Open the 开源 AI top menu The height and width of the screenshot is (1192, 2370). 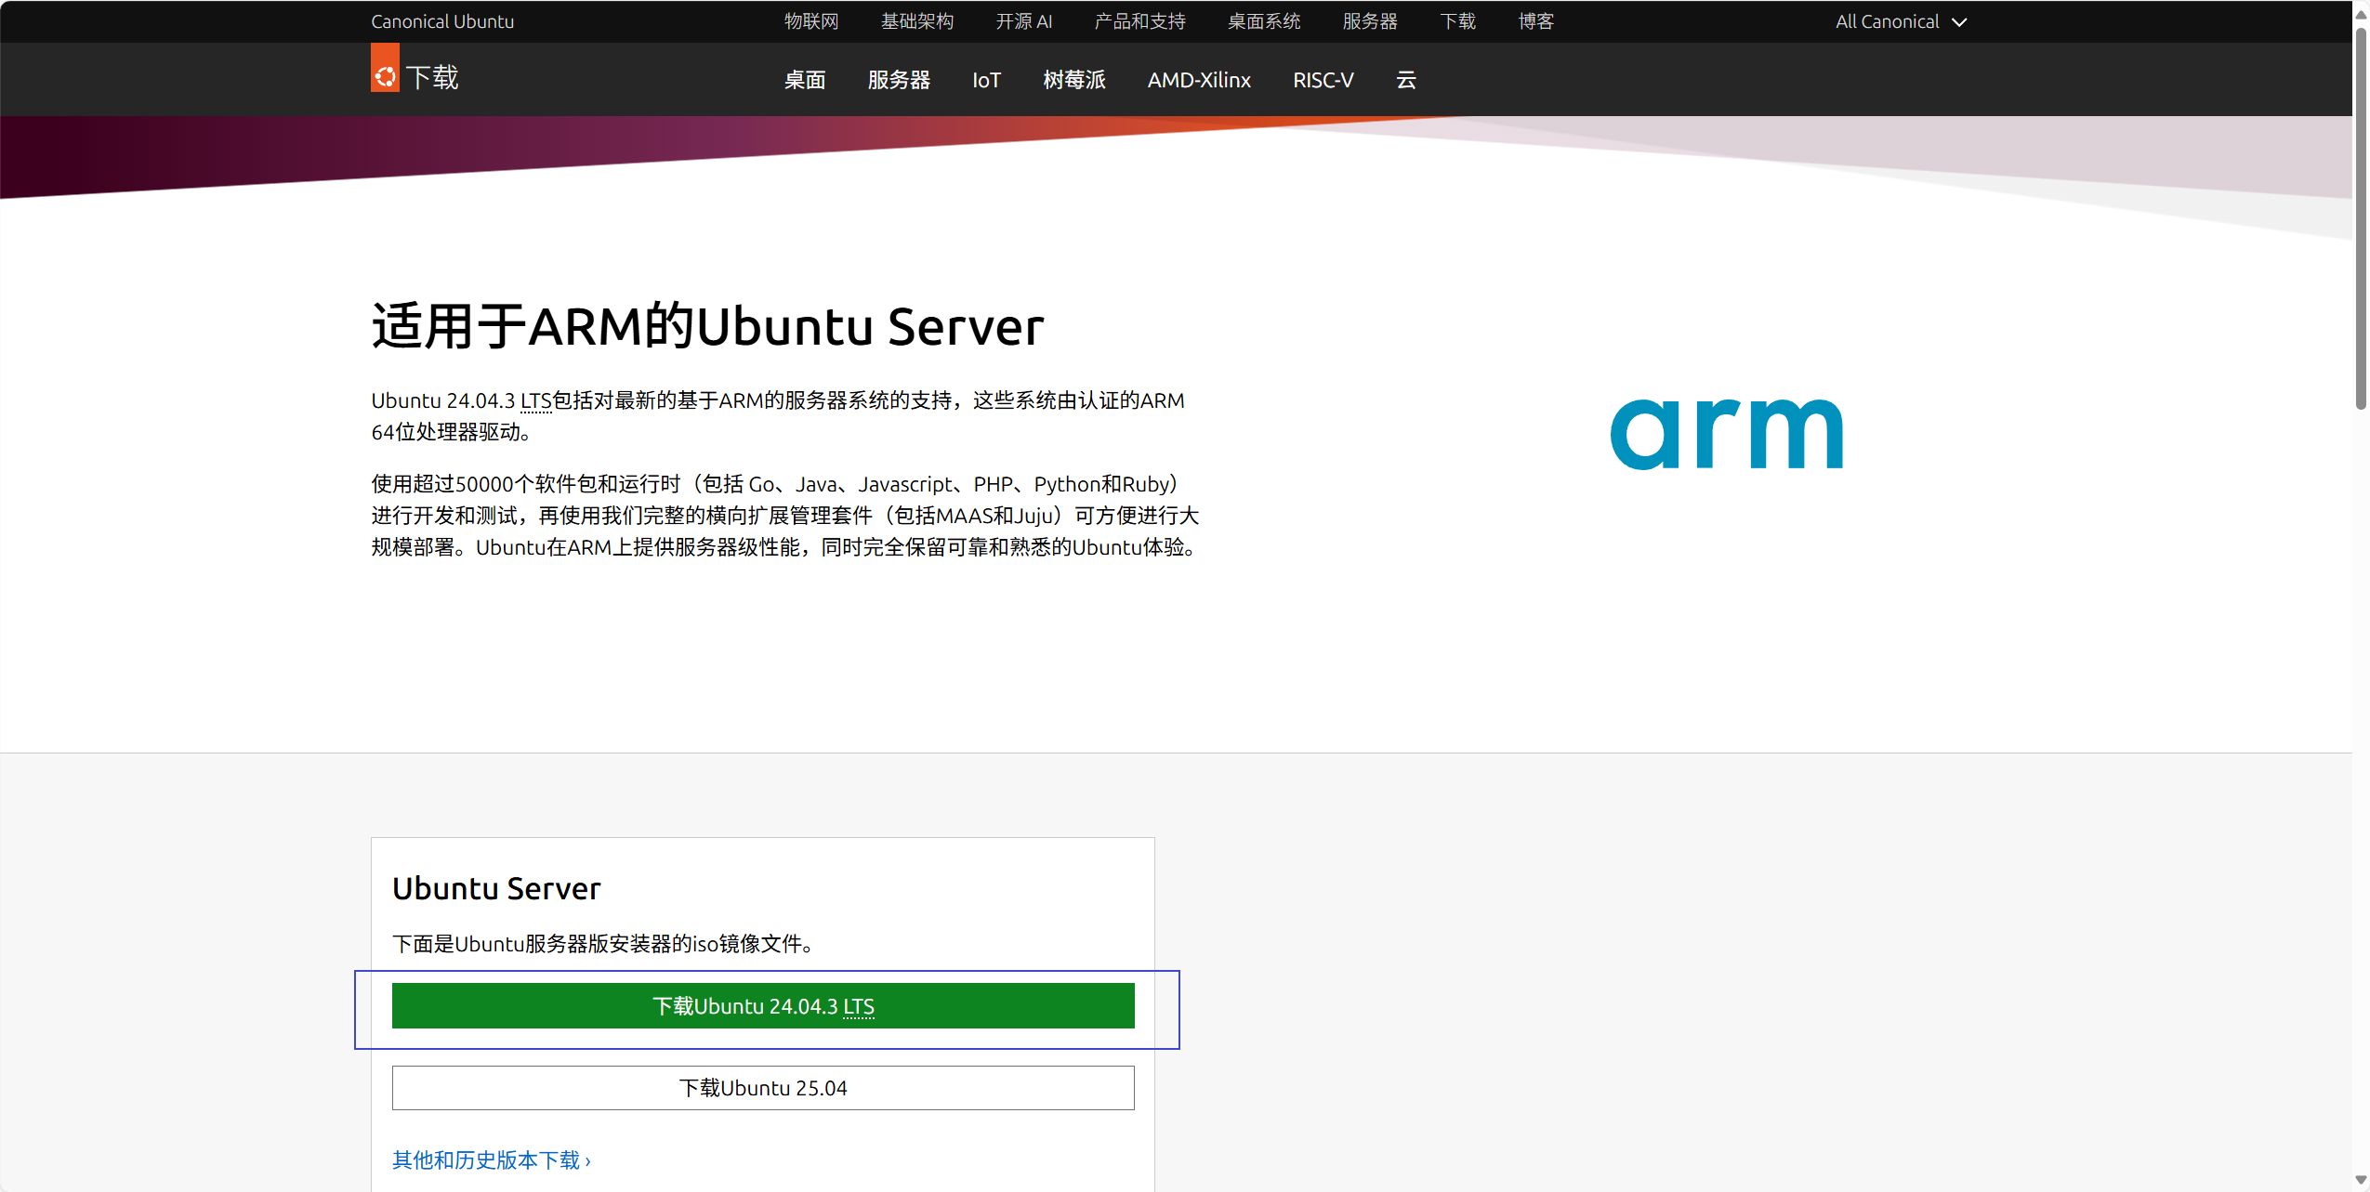tap(1023, 21)
